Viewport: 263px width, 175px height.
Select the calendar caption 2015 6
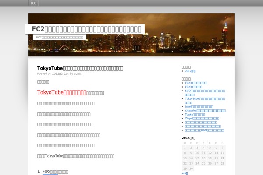188,138
